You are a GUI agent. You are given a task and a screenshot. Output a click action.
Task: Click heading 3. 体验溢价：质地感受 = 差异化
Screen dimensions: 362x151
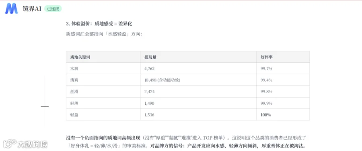(x=99, y=24)
